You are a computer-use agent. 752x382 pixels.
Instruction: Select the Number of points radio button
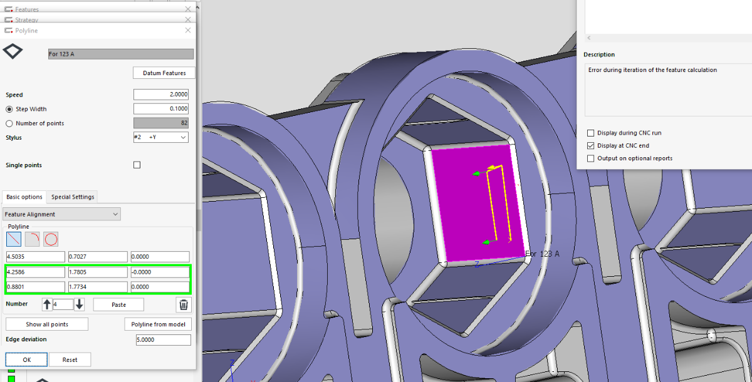pyautogui.click(x=9, y=123)
